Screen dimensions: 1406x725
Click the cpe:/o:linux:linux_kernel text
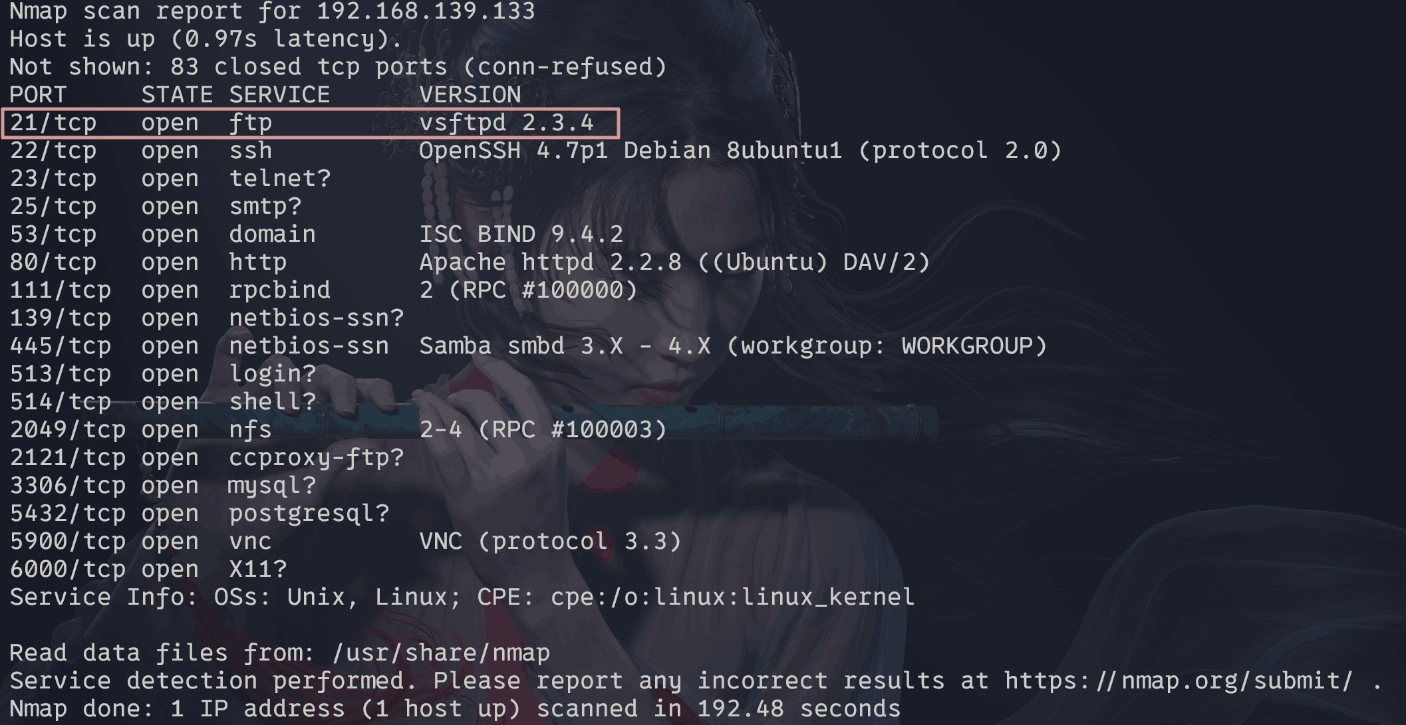point(732,597)
